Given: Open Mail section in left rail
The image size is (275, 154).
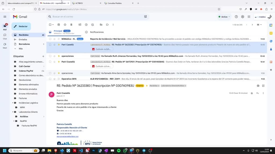Looking at the screenshot, I should (5, 27).
